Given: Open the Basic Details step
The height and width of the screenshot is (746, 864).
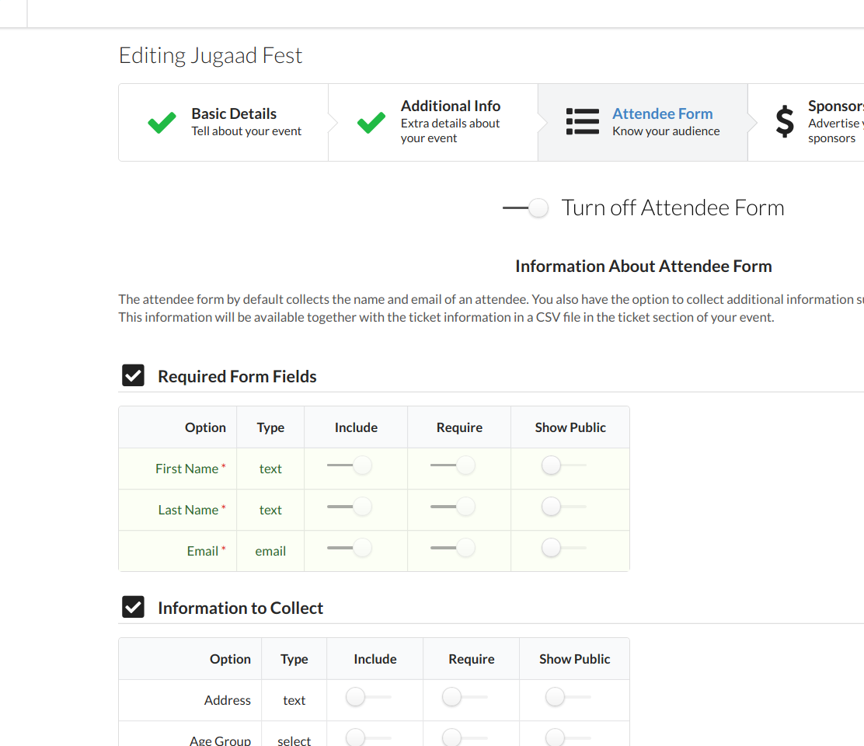Looking at the screenshot, I should [x=224, y=122].
